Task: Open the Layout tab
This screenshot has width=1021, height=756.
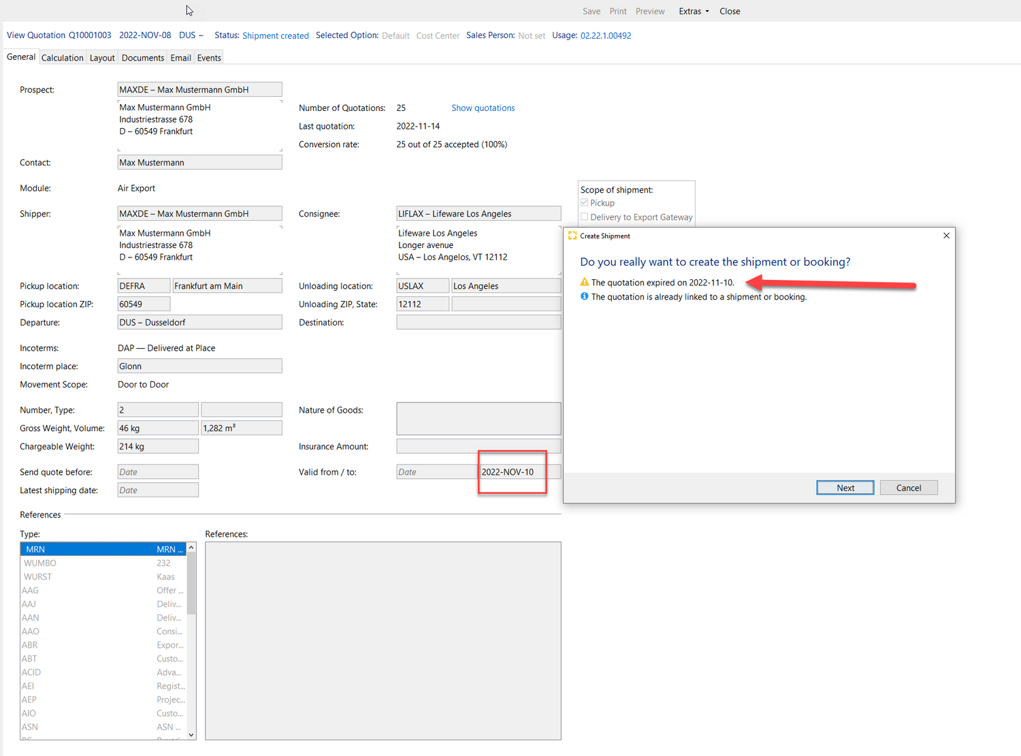Action: [102, 58]
